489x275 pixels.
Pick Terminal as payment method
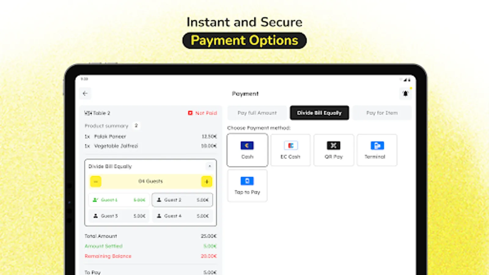coord(377,150)
